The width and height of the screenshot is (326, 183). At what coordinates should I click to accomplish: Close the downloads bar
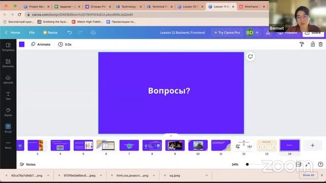(322, 175)
